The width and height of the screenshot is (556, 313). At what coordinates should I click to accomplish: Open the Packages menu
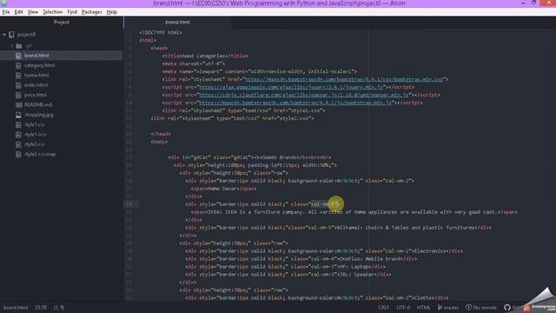pos(91,12)
